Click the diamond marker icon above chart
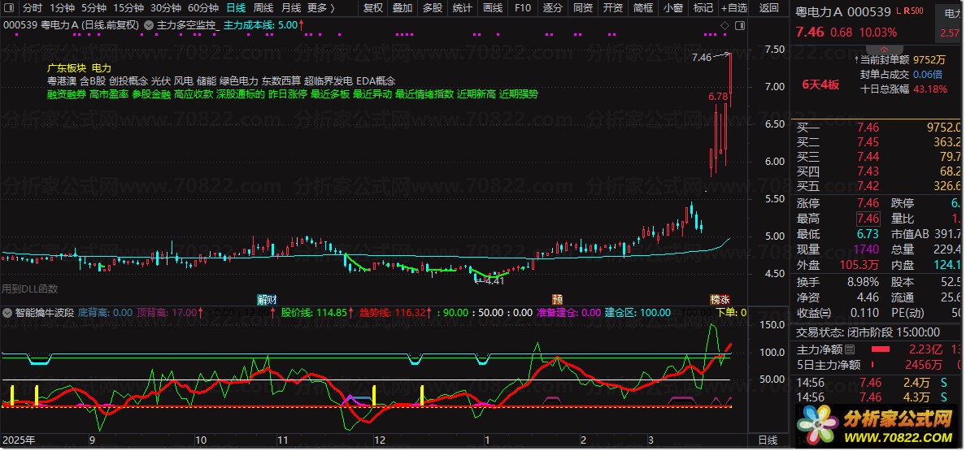This screenshot has height=451, width=966. click(x=724, y=24)
